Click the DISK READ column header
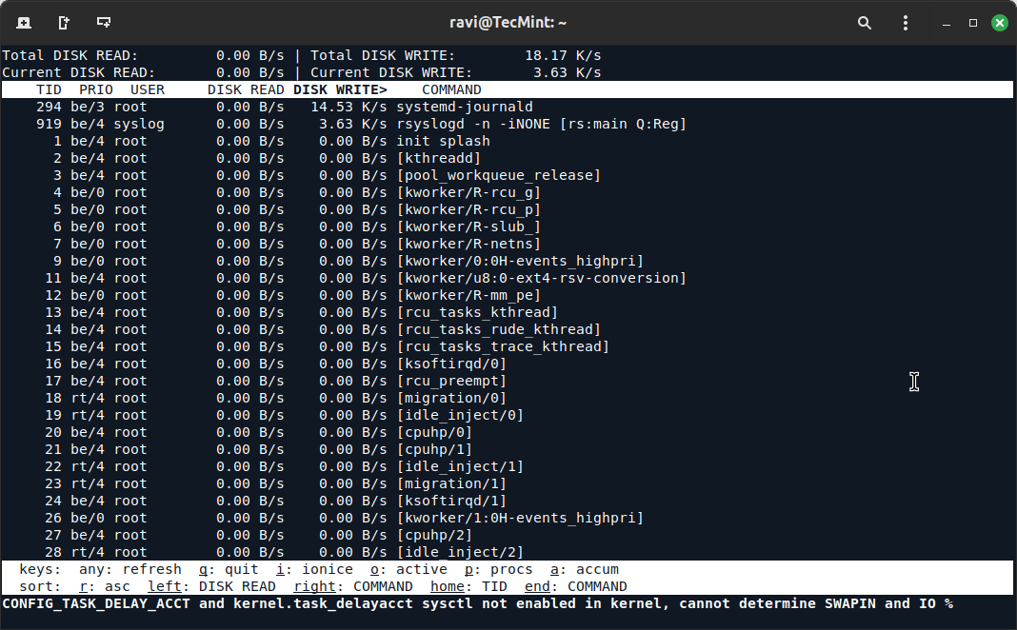The width and height of the screenshot is (1017, 630). click(246, 89)
